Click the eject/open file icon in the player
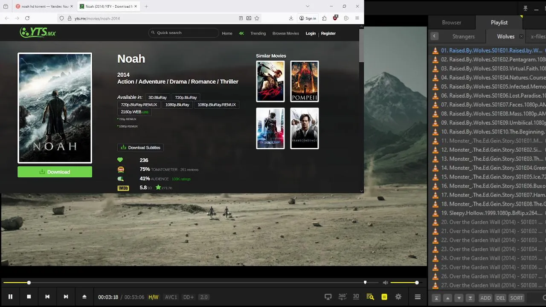The width and height of the screenshot is (546, 307). [x=84, y=297]
